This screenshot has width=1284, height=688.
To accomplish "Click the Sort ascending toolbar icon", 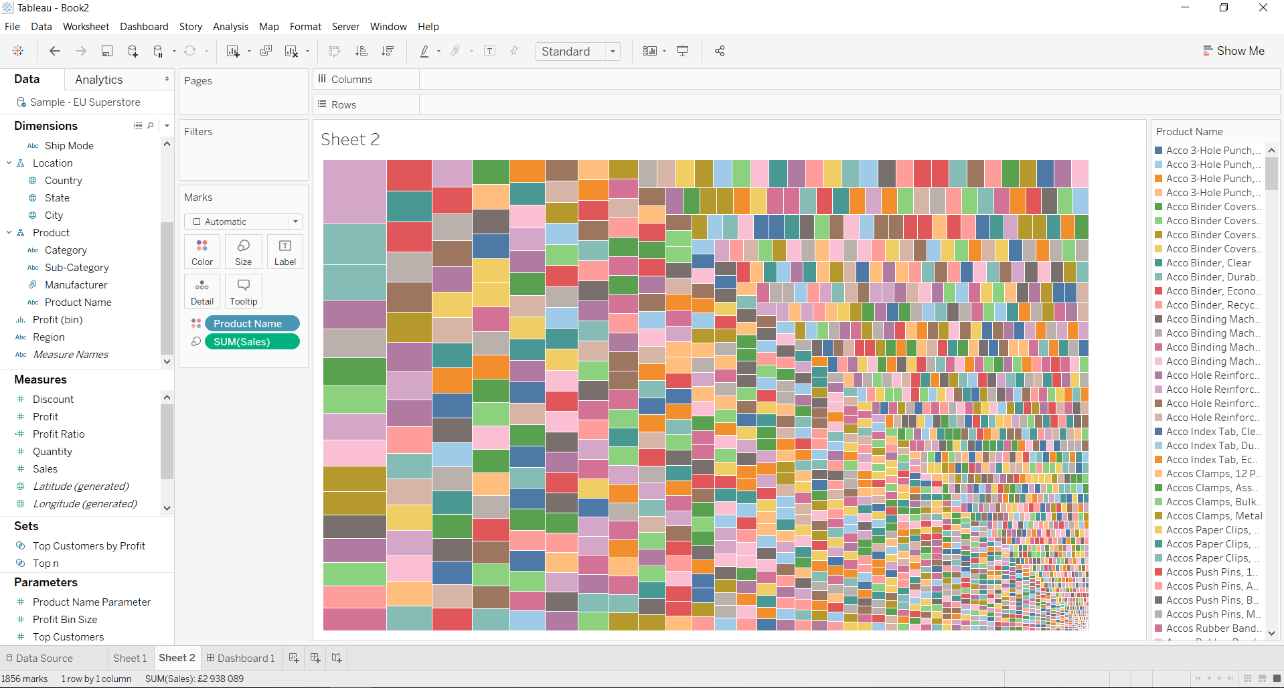I will click(361, 52).
